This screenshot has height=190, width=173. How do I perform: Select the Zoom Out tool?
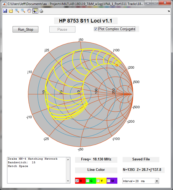point(23,11)
